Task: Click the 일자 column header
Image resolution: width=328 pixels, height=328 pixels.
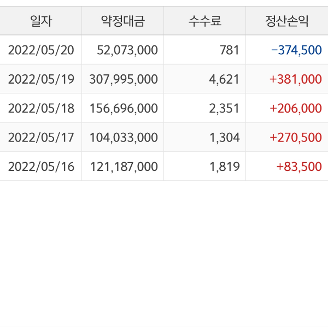Action: pyautogui.click(x=41, y=22)
